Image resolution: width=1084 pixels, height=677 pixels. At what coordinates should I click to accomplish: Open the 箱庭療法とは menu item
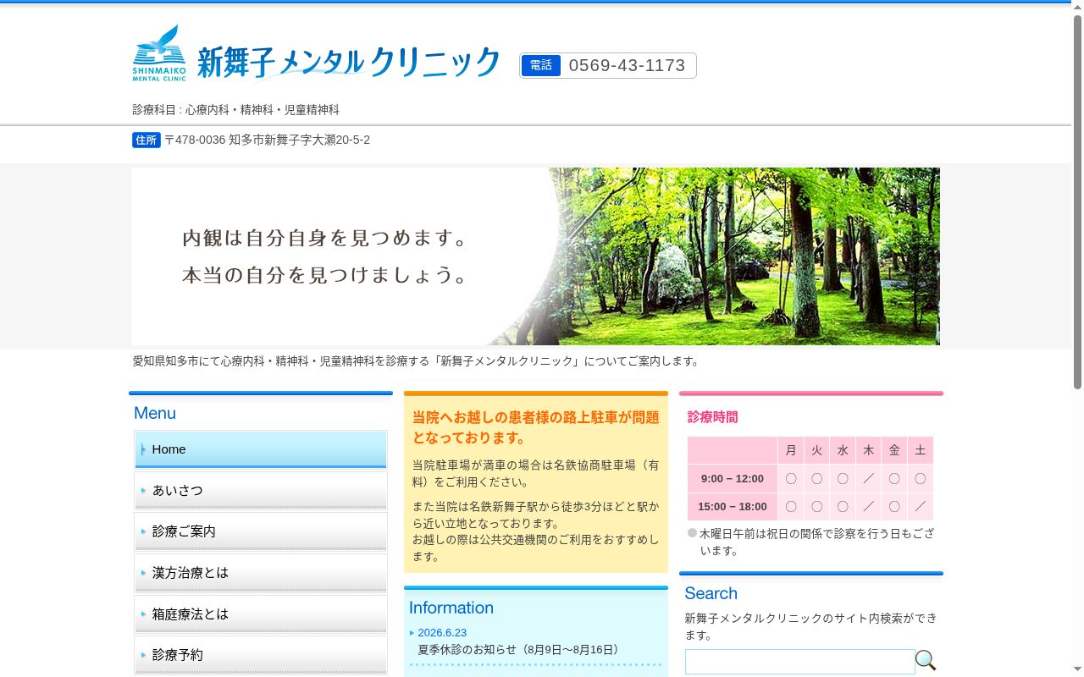click(261, 614)
